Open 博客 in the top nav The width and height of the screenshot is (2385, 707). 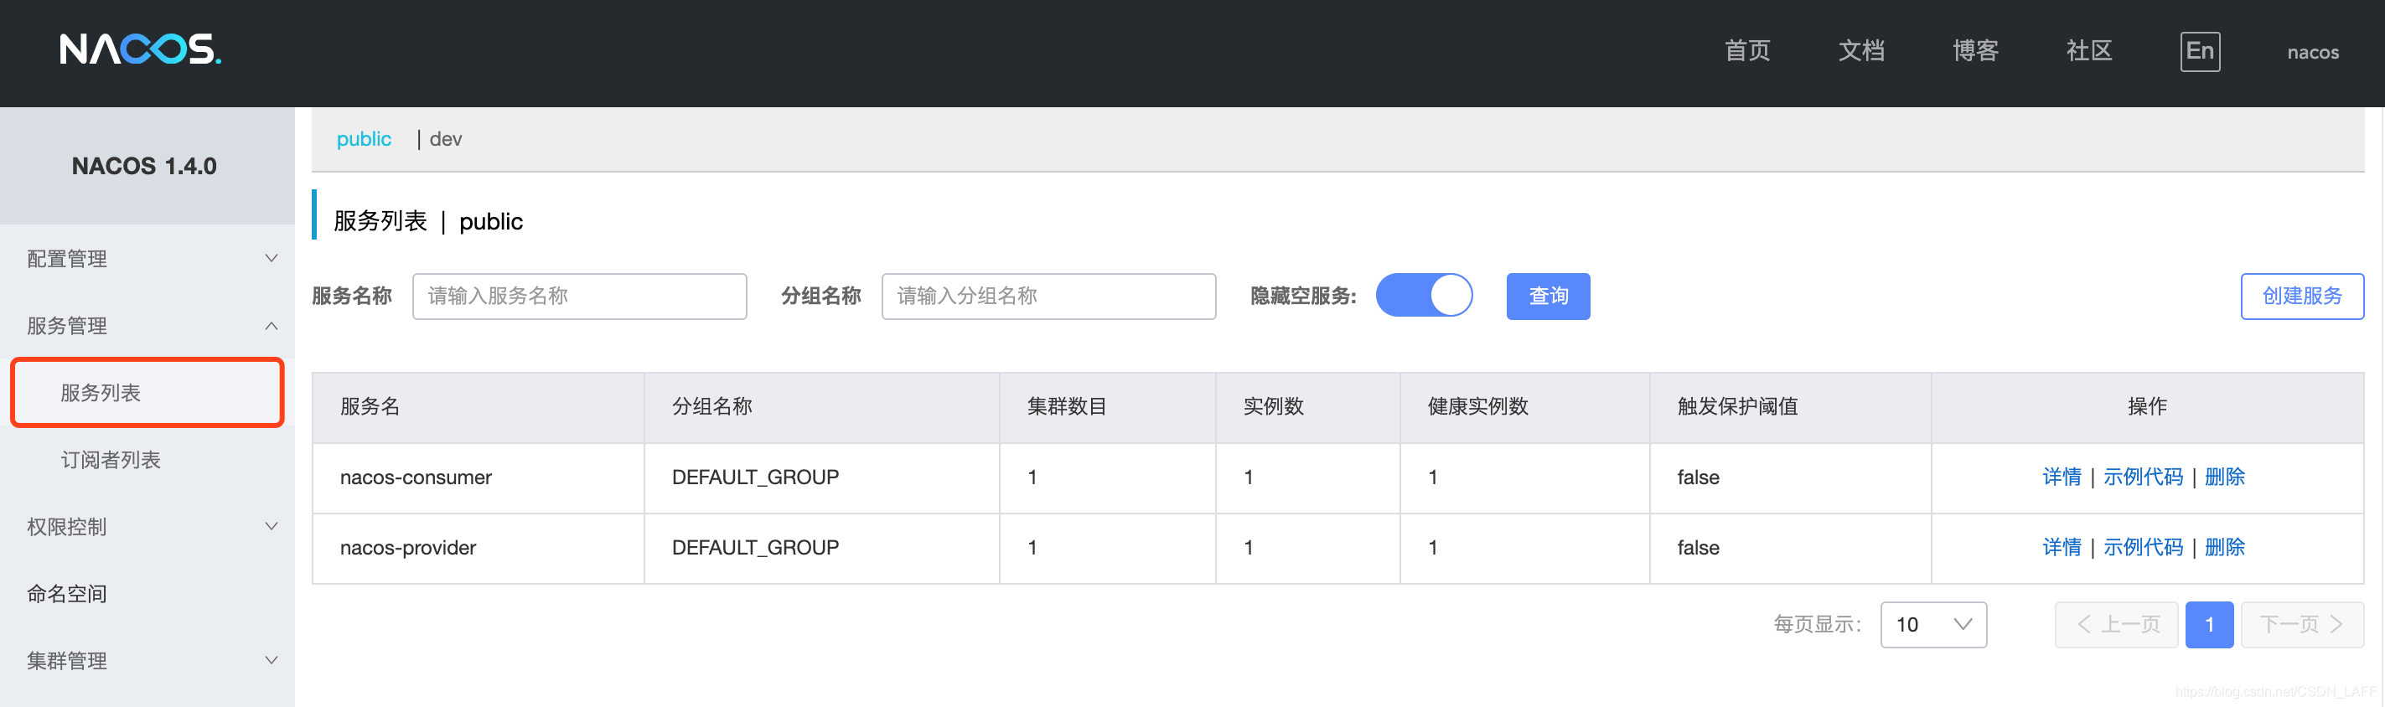pyautogui.click(x=1975, y=51)
